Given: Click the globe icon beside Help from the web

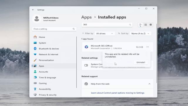Looking at the screenshot, I should click(x=86, y=84).
